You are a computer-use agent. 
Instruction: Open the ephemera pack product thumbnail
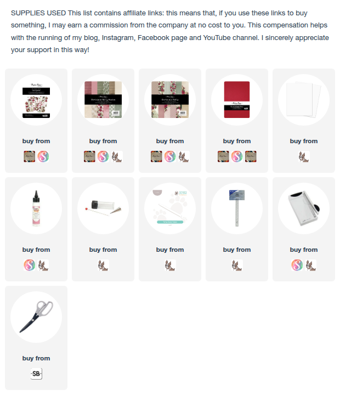[36, 100]
